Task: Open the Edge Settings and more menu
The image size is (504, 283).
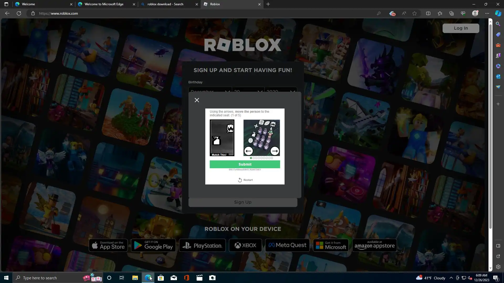Action: point(487,13)
